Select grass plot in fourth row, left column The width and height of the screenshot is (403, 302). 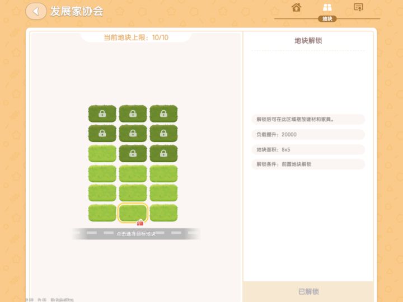pyautogui.click(x=102, y=173)
